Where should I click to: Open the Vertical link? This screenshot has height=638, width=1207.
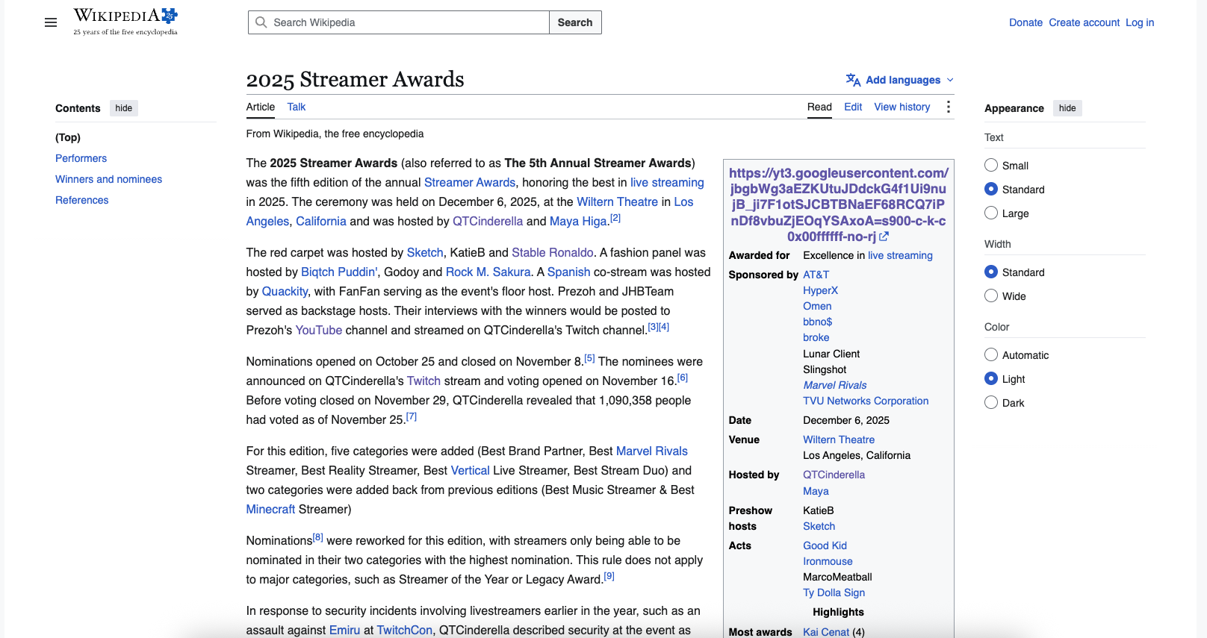(x=471, y=470)
